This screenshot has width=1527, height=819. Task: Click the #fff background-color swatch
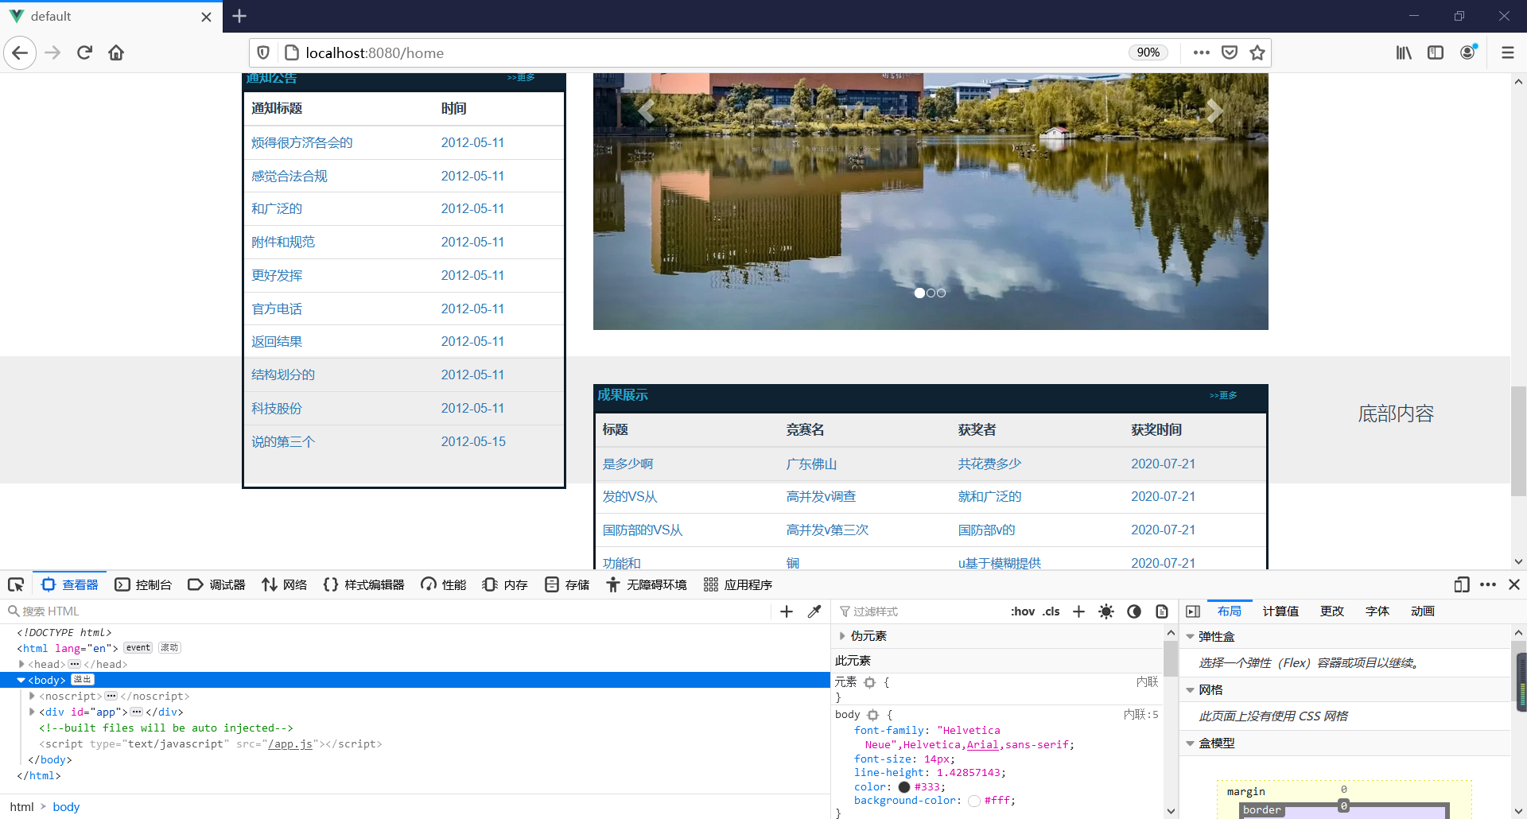point(974,801)
